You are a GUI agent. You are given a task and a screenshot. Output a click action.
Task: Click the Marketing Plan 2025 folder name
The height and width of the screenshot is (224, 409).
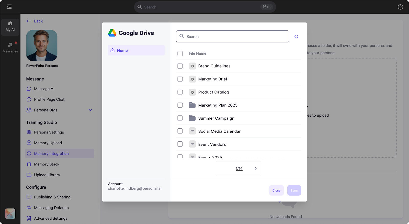coord(218,105)
